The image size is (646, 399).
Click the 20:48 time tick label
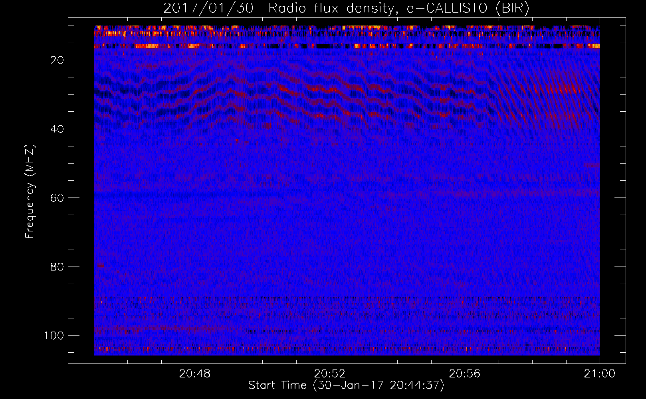pyautogui.click(x=194, y=374)
